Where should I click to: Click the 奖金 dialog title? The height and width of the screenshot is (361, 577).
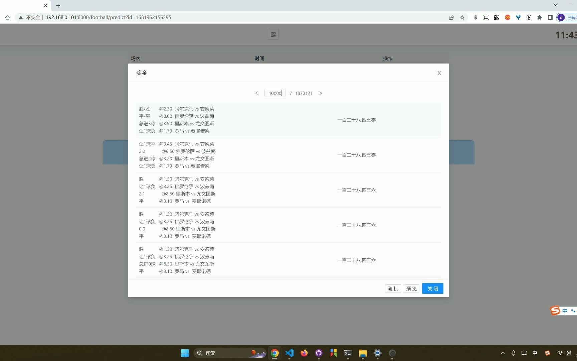[x=142, y=73]
